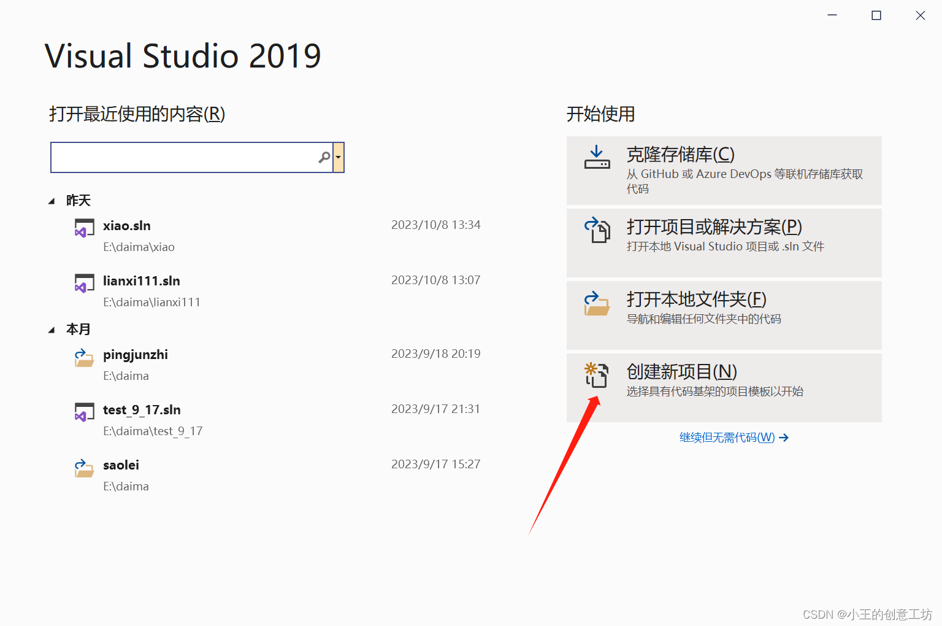The height and width of the screenshot is (626, 942).
Task: Click the date 2023/10/8 13:34
Action: 436,225
